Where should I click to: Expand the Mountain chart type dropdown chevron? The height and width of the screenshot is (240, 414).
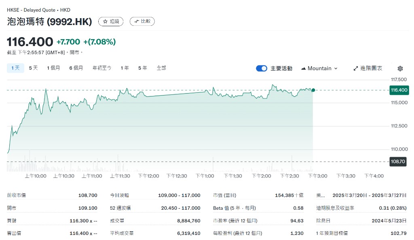coord(336,69)
